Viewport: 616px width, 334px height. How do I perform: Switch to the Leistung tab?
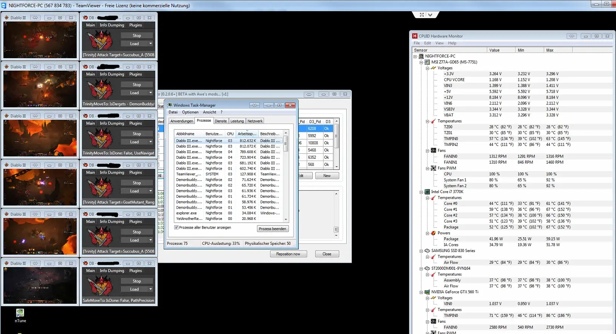[x=237, y=121]
